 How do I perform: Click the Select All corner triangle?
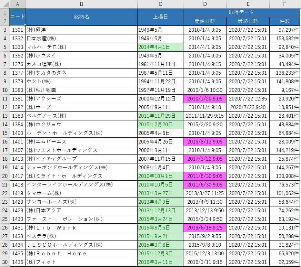(5, 4)
